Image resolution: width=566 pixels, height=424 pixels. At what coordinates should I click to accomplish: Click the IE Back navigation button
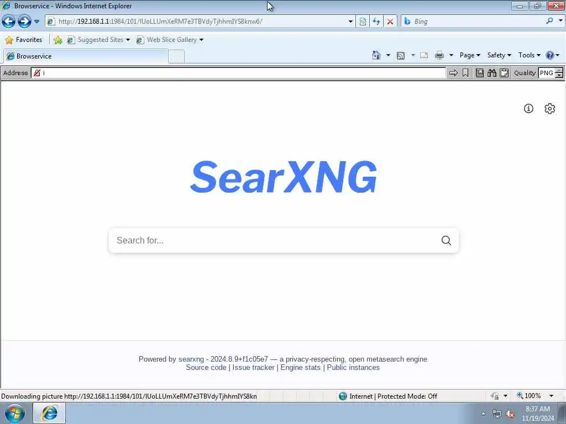[x=9, y=22]
